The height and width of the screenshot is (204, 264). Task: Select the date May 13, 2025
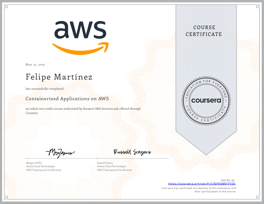(x=35, y=65)
